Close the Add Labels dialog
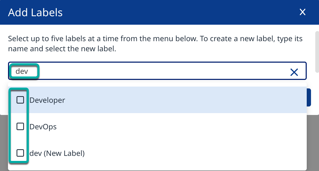The image size is (319, 171). click(302, 12)
